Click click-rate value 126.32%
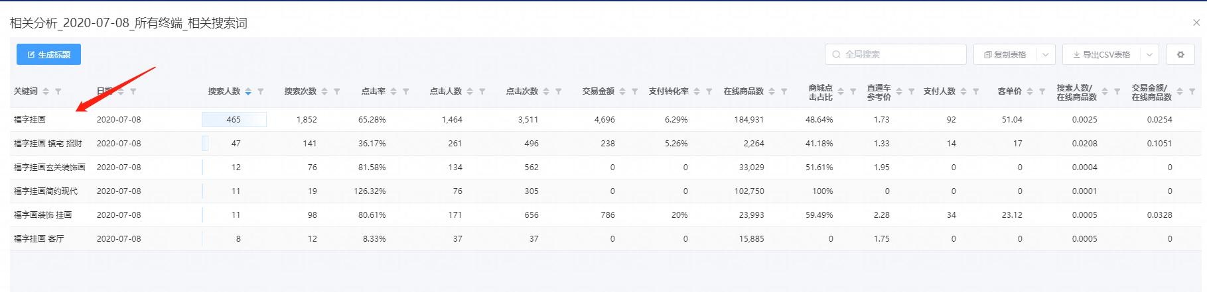 point(370,191)
